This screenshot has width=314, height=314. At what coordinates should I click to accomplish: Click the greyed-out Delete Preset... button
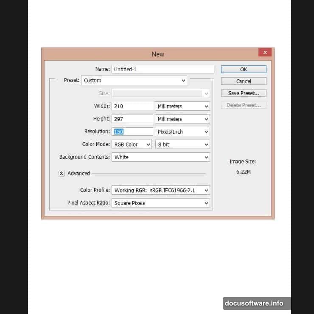click(x=244, y=105)
